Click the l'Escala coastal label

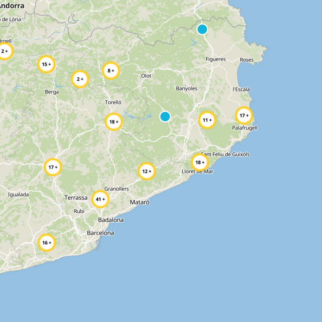[x=242, y=89]
